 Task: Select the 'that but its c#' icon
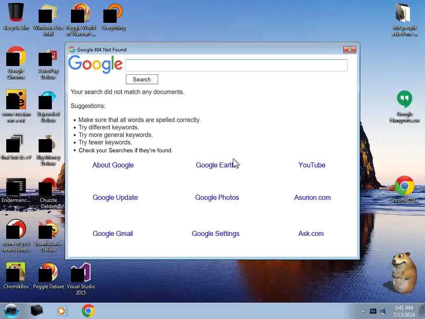(16, 147)
